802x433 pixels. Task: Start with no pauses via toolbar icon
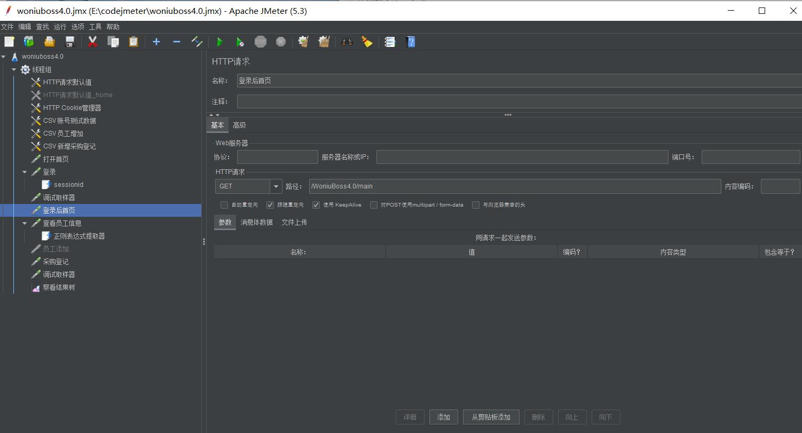coord(240,42)
